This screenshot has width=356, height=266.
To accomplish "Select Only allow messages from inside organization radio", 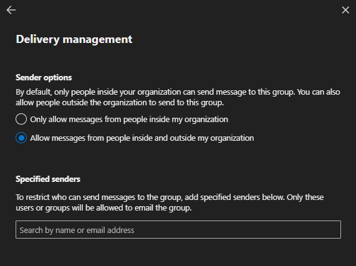I will (x=21, y=119).
